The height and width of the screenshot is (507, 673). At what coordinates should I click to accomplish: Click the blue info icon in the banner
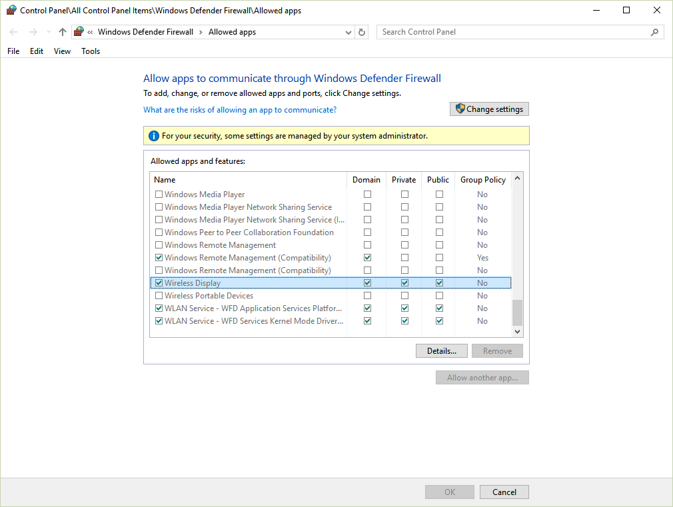(153, 136)
